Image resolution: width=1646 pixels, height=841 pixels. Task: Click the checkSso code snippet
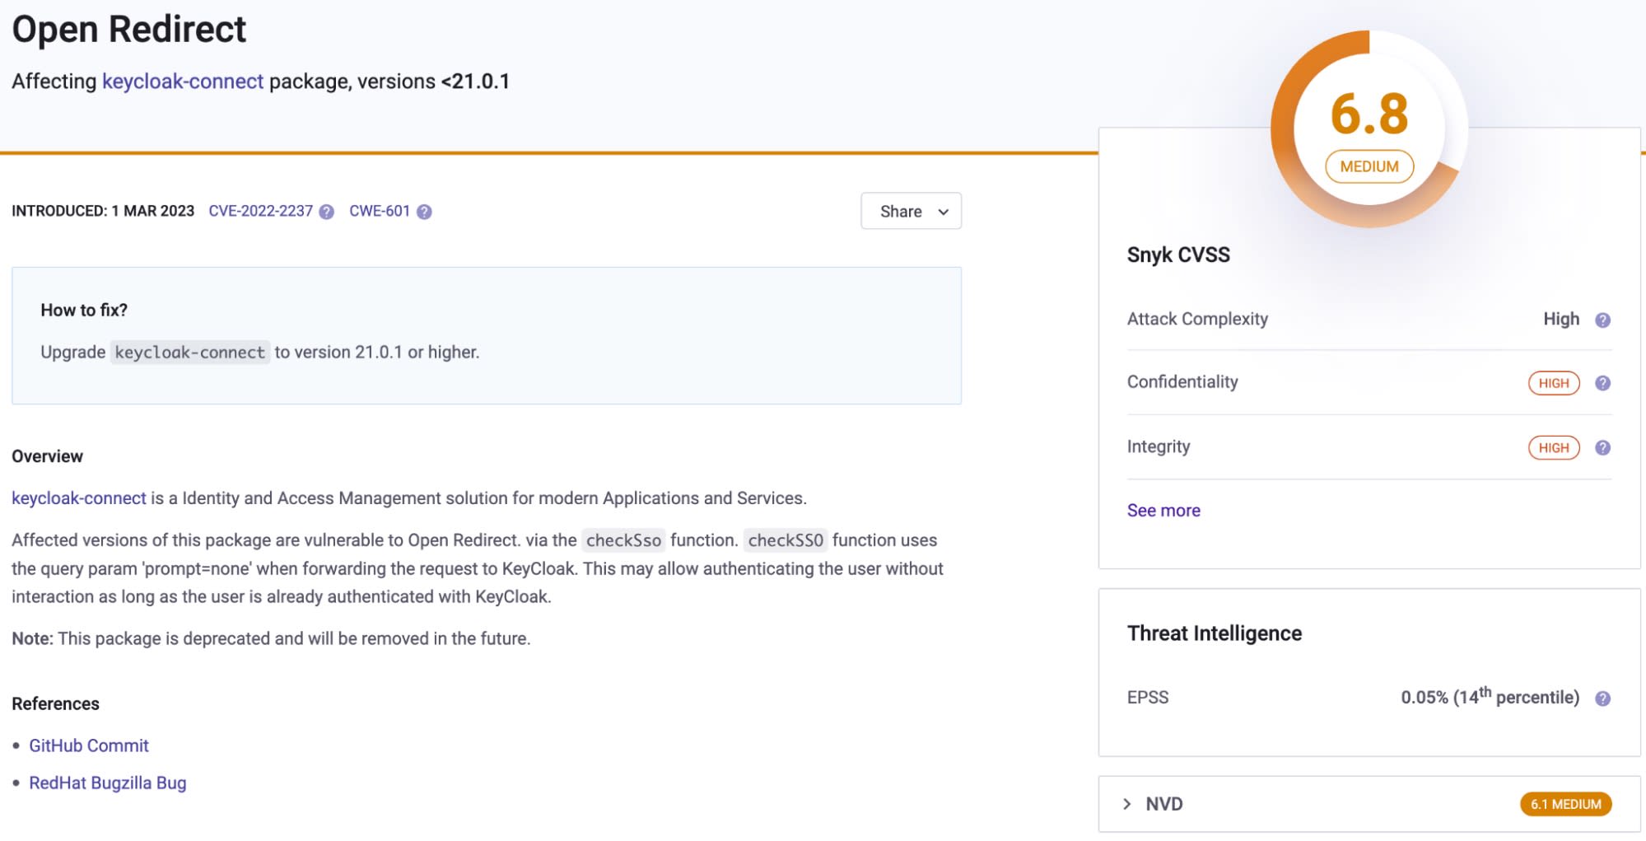click(623, 540)
